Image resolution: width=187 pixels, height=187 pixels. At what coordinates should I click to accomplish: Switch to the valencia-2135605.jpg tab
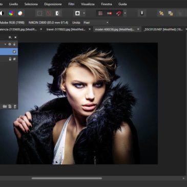[18, 29]
